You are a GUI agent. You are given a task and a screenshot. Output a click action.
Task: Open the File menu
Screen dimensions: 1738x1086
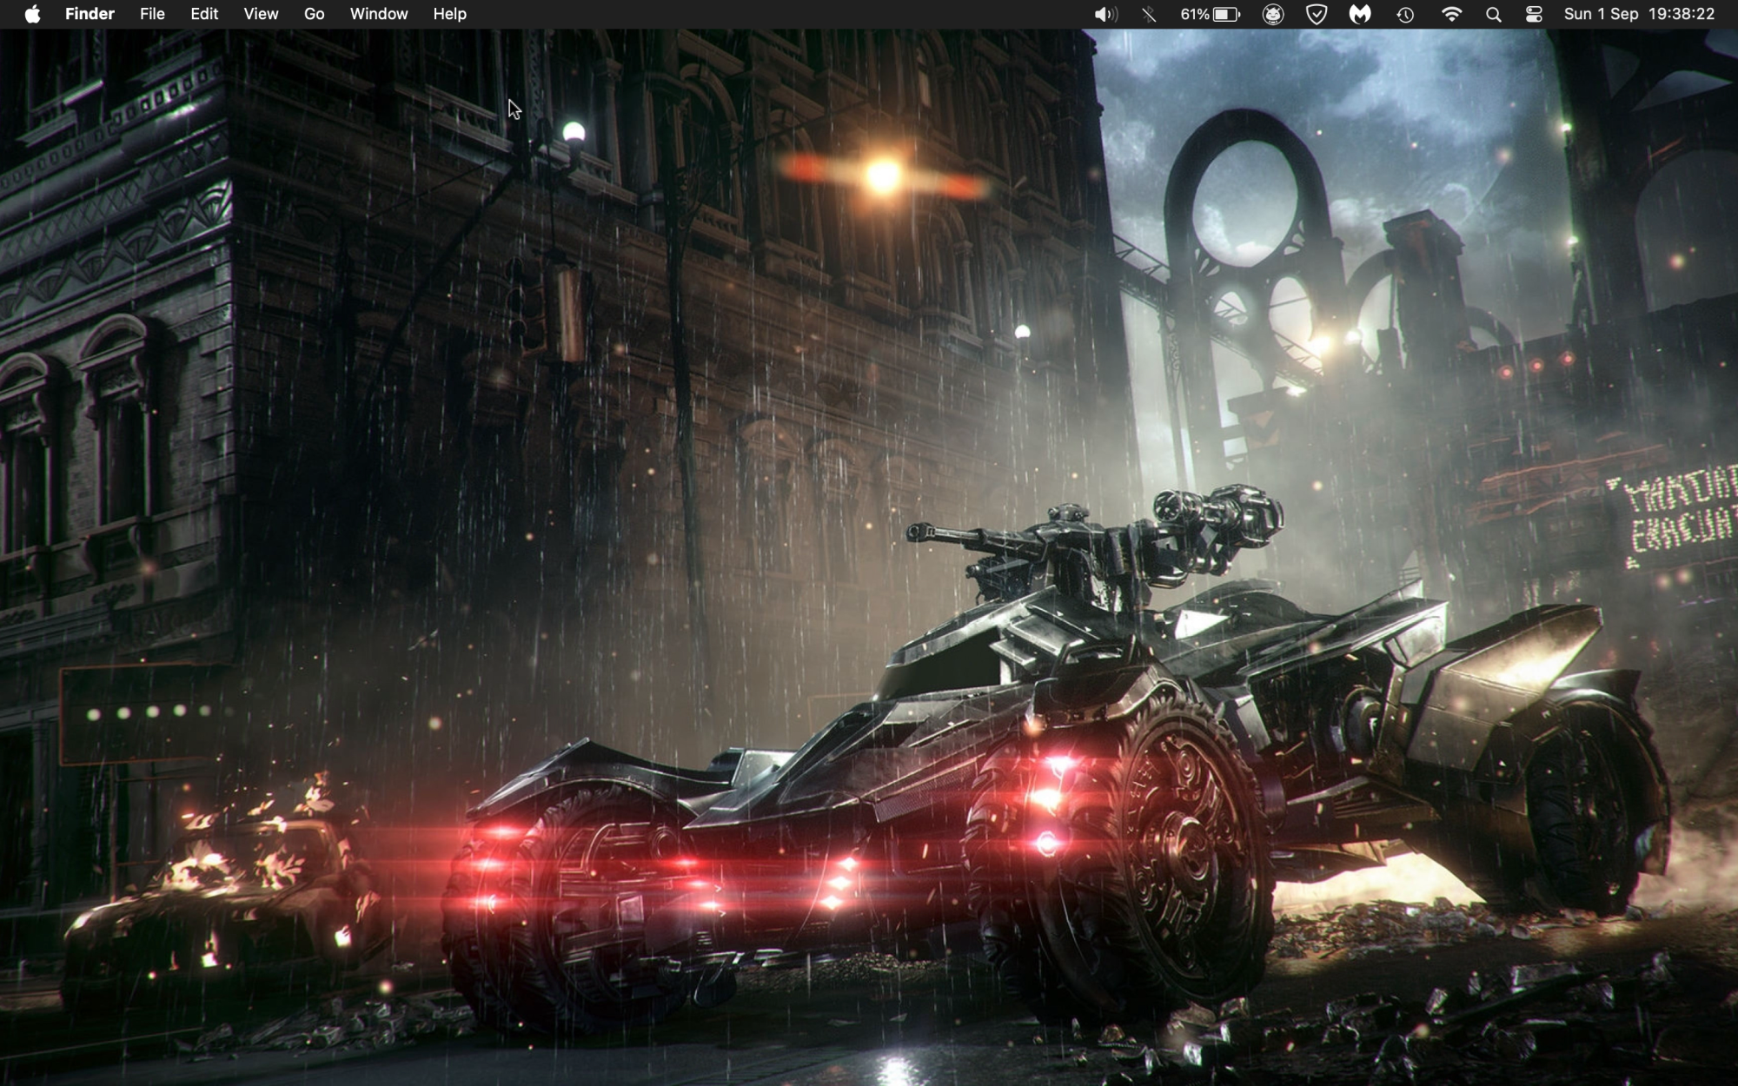point(152,14)
